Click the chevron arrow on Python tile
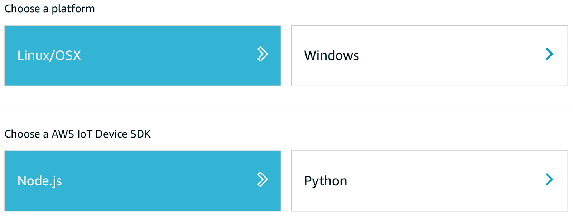This screenshot has height=219, width=573. 549,179
